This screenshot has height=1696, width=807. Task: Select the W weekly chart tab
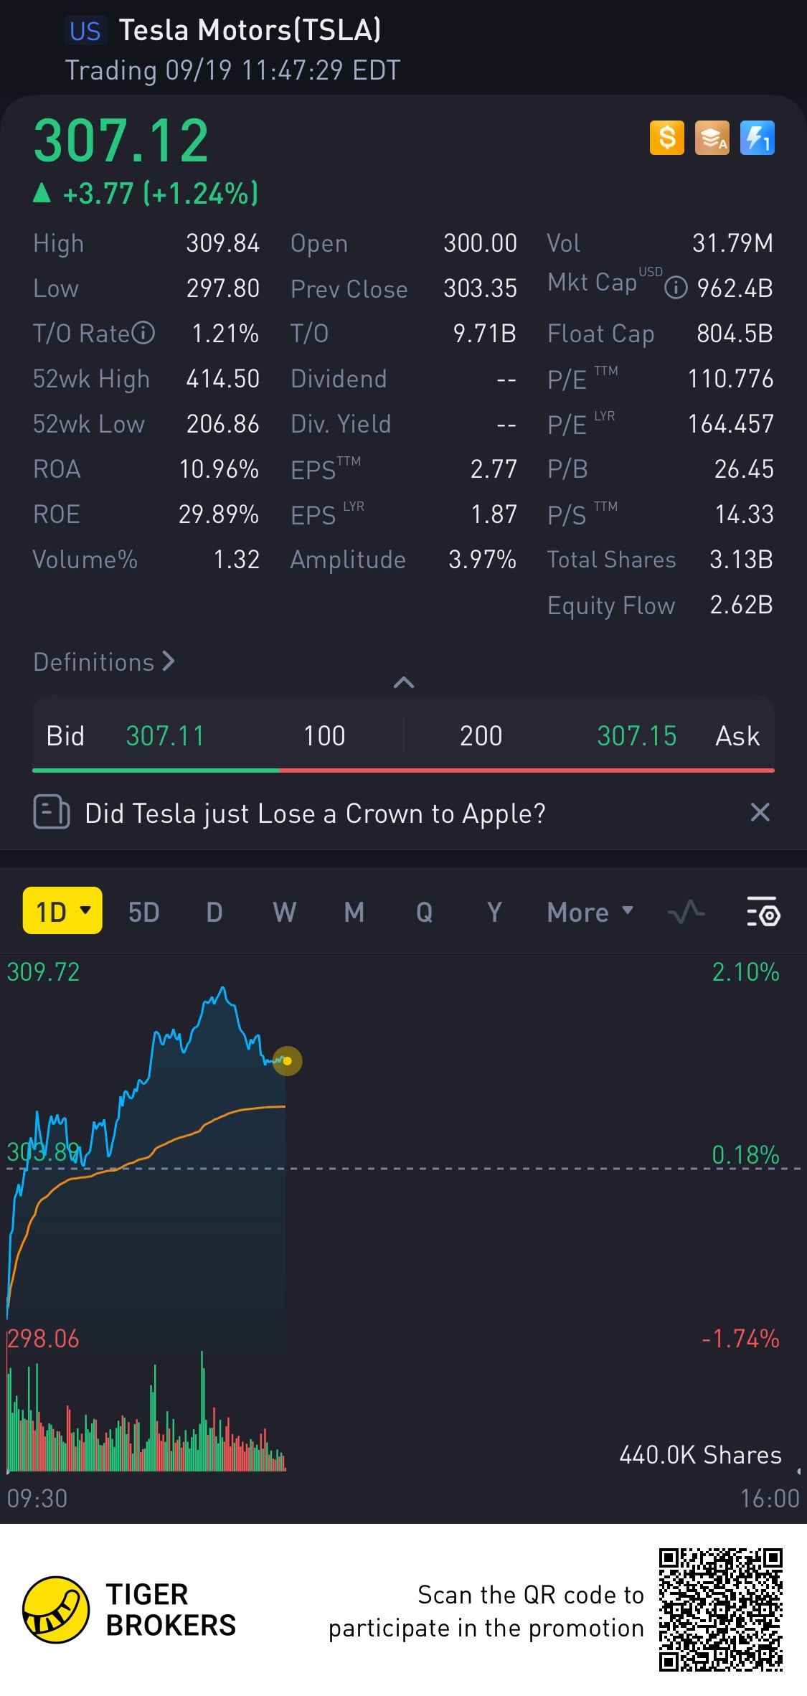click(x=284, y=913)
